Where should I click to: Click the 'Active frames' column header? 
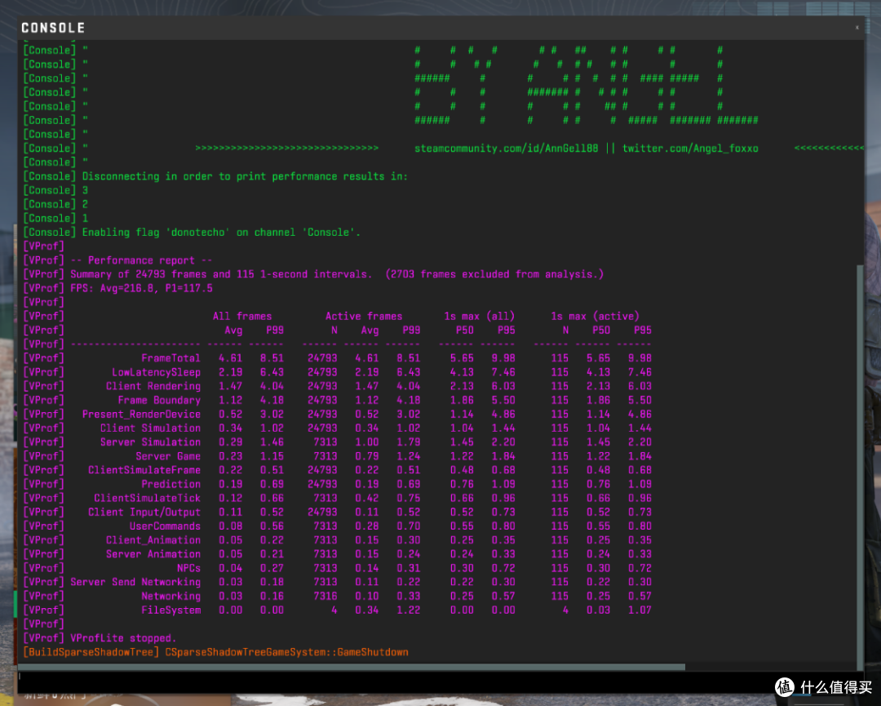pos(364,316)
